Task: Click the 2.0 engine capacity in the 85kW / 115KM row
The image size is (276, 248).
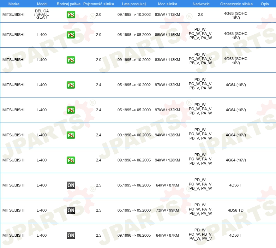Action: [98, 35]
